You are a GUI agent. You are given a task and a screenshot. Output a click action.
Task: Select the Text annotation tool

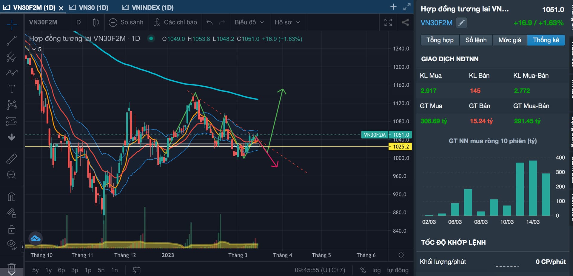[12, 89]
